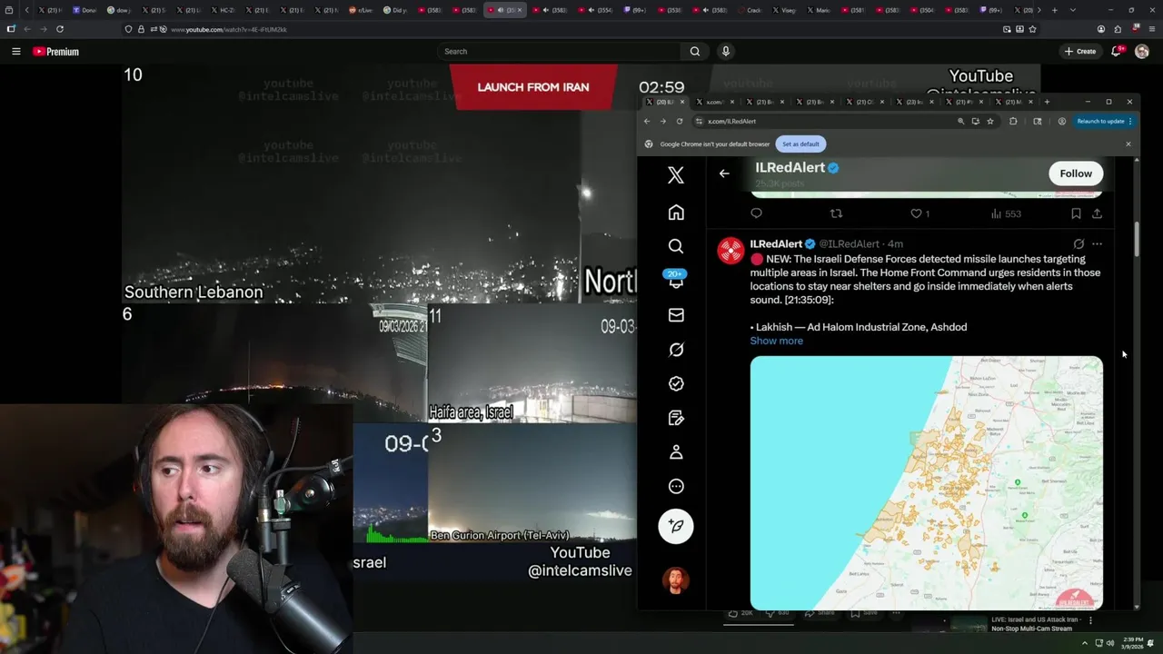Open LIVE: Israel and US Attack Iran suggested video
Image resolution: width=1163 pixels, height=654 pixels.
click(1036, 624)
